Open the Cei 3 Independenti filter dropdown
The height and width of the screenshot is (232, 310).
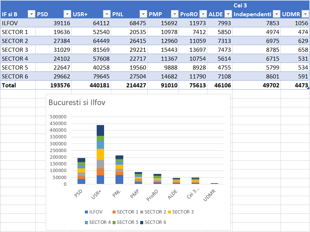pos(276,14)
